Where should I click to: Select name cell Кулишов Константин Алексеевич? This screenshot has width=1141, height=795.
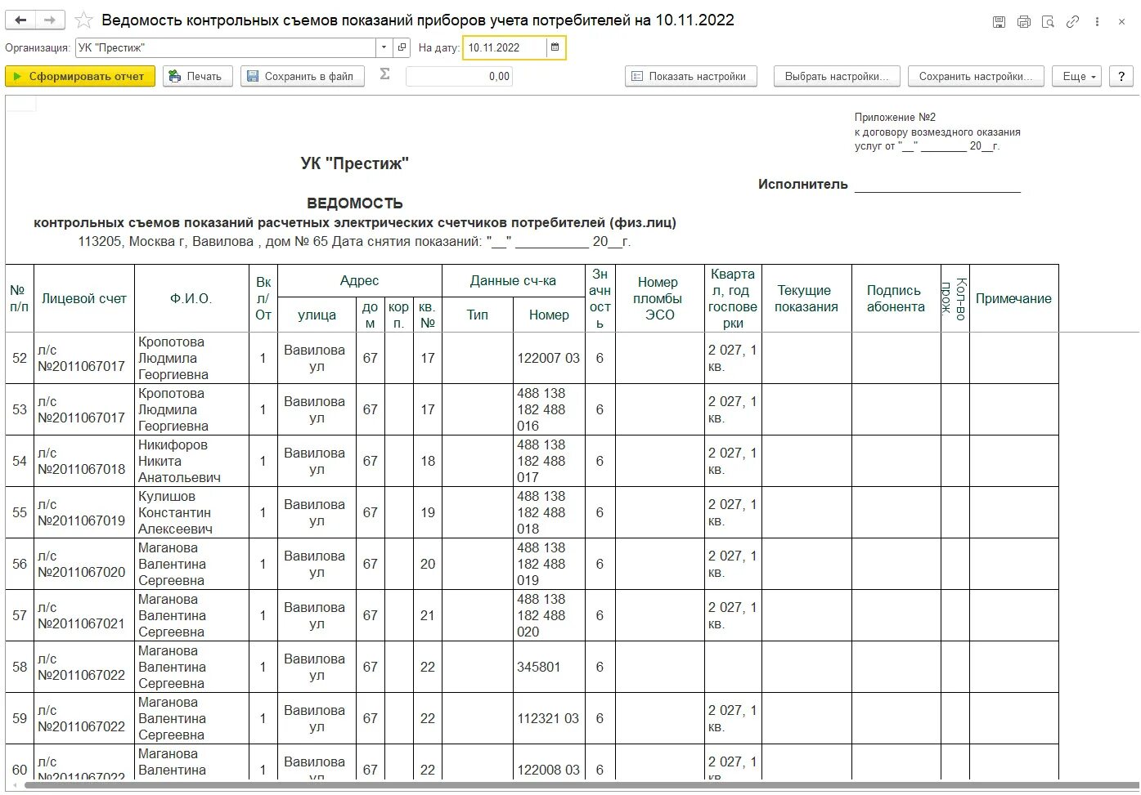click(x=191, y=512)
